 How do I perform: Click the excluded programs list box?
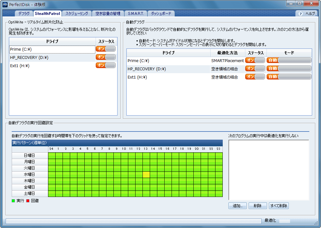tap(269, 170)
